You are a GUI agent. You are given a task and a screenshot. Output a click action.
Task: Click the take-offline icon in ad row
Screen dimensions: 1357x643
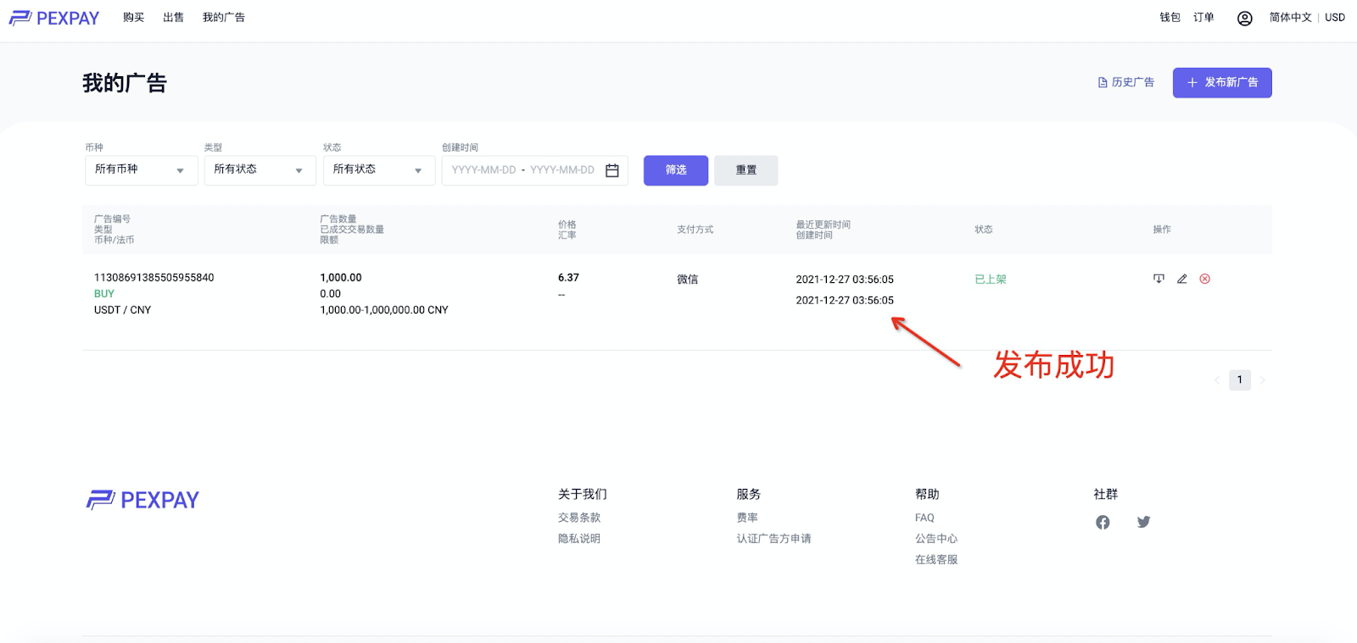(1159, 279)
